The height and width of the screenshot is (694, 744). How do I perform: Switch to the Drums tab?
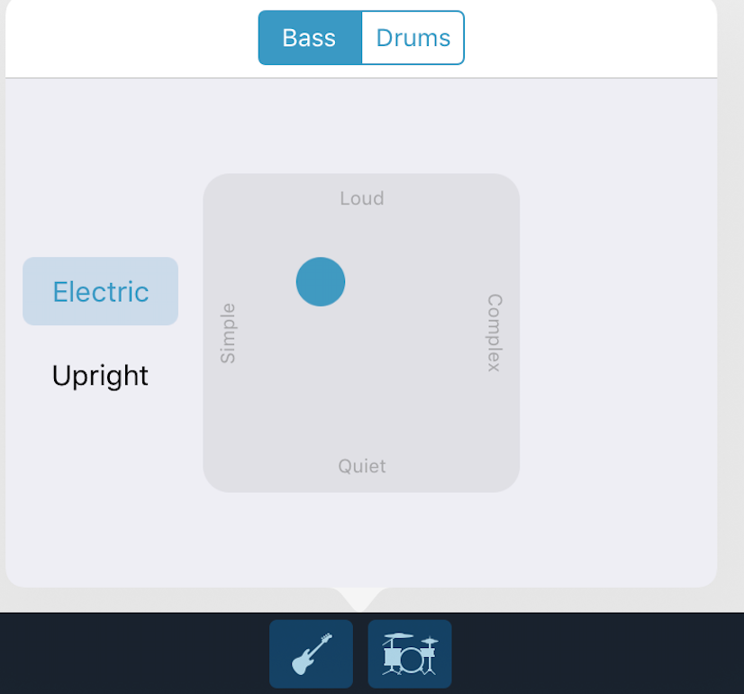point(413,38)
